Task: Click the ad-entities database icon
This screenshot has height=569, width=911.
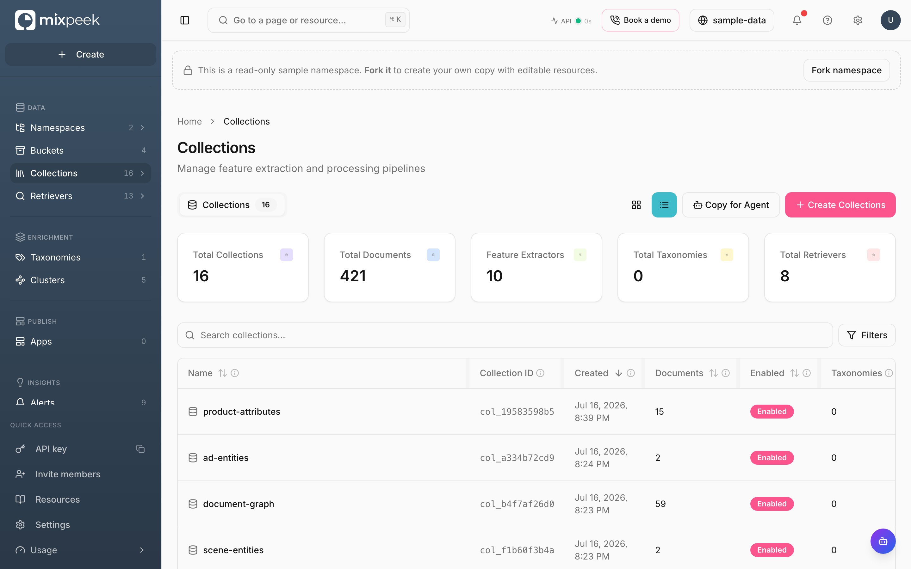Action: click(193, 458)
